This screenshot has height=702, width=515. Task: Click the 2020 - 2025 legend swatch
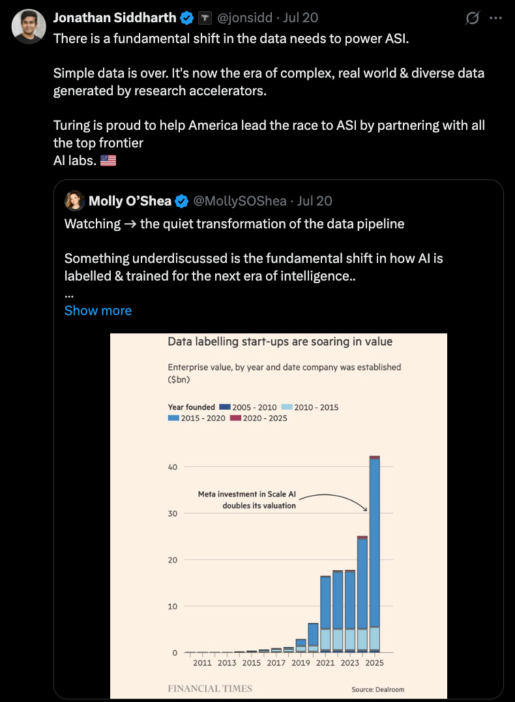(235, 418)
